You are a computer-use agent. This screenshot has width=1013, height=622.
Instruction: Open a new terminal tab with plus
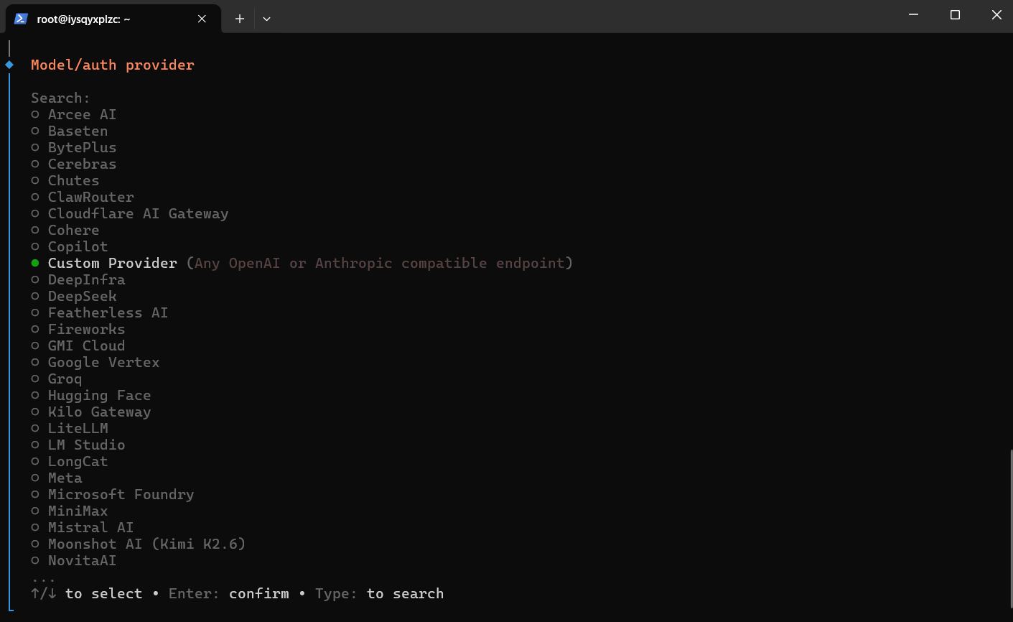click(240, 19)
